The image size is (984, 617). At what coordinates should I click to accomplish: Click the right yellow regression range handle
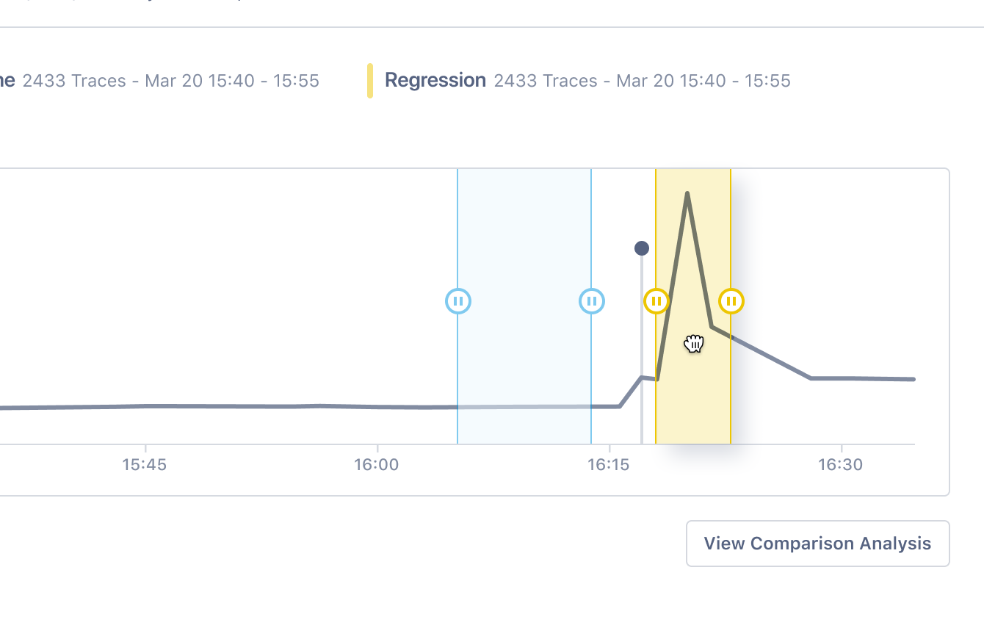[x=731, y=301]
